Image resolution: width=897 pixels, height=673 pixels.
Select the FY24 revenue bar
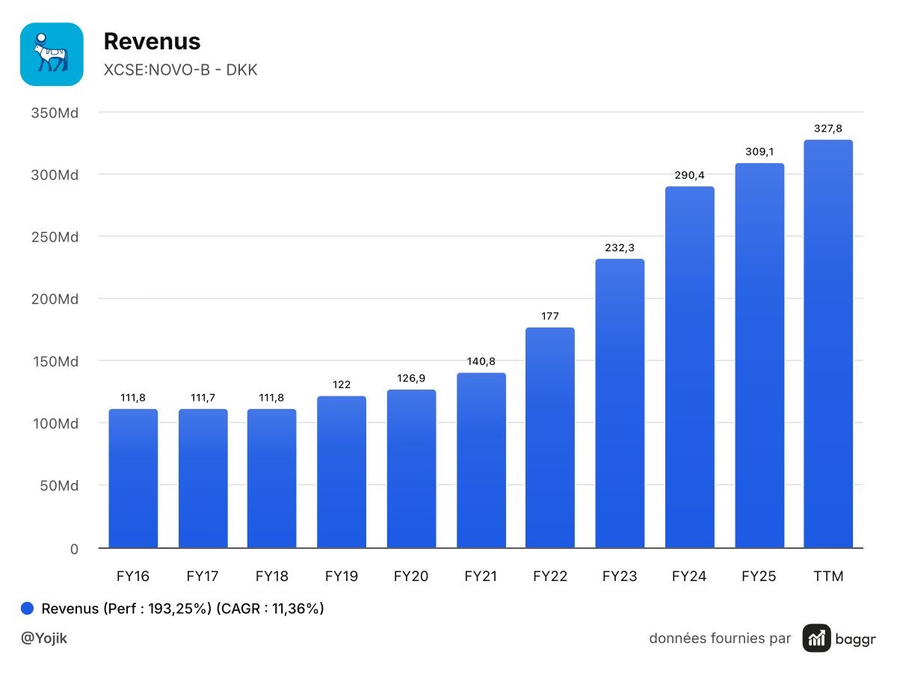[x=690, y=367]
